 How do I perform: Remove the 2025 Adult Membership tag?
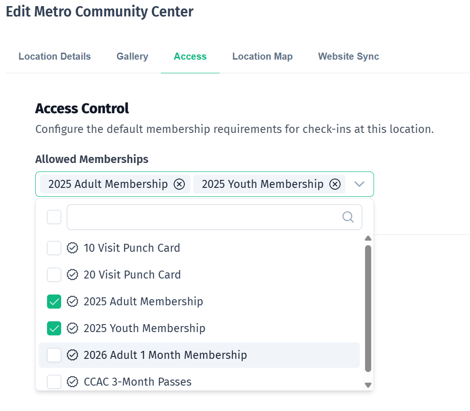179,184
